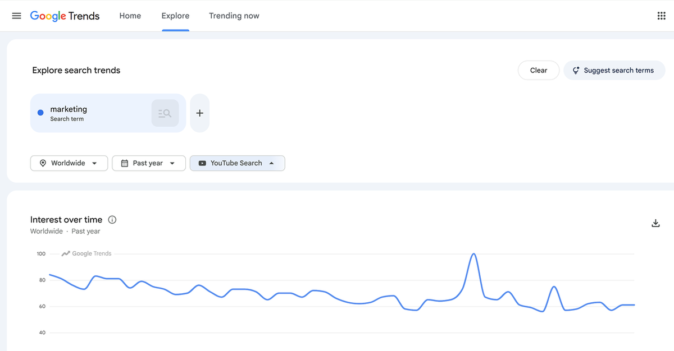This screenshot has width=674, height=351.
Task: Click Suggest search terms button
Action: click(614, 70)
